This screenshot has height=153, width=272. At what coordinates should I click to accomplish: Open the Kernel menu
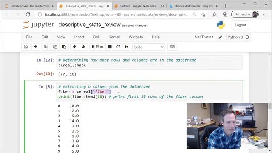(114, 37)
